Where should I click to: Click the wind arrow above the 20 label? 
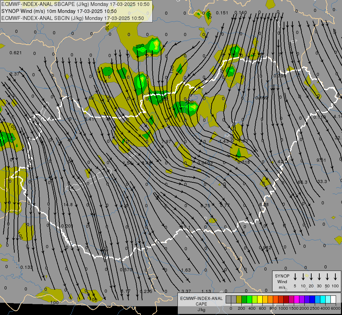[x=311, y=277]
